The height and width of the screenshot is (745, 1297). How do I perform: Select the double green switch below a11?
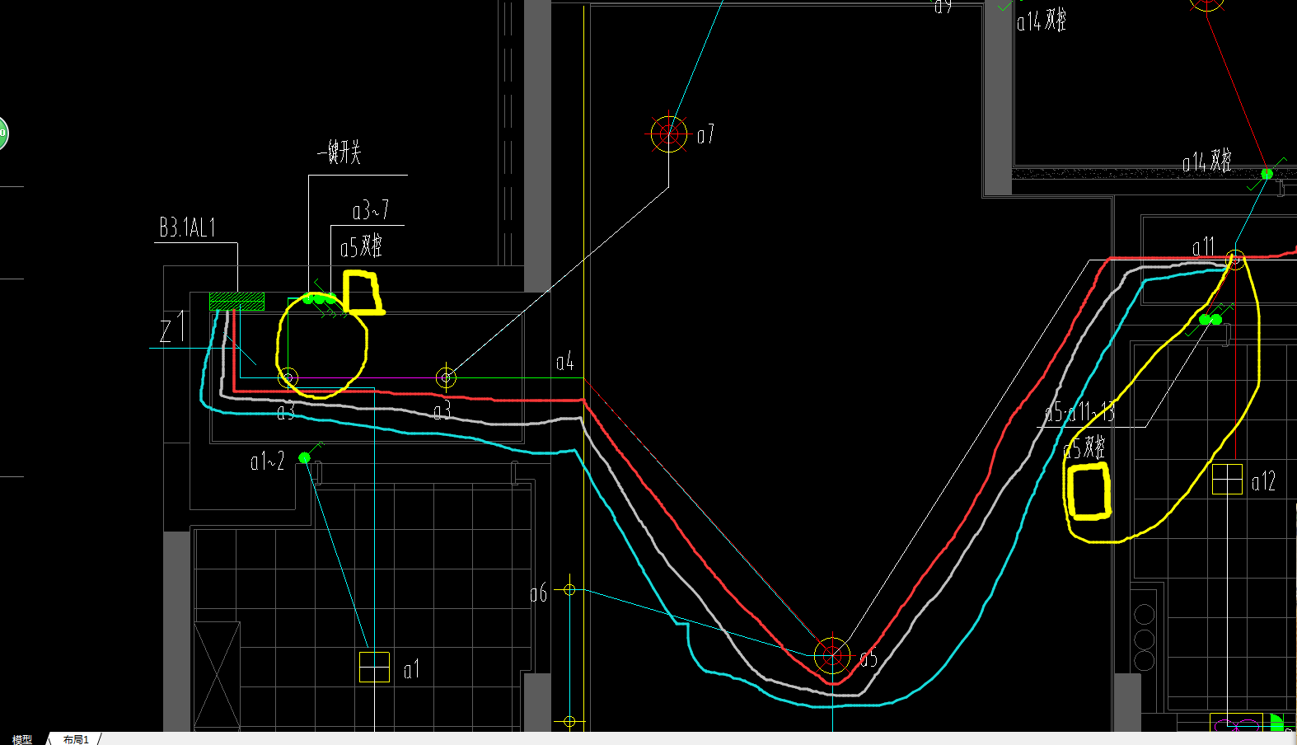(1210, 319)
